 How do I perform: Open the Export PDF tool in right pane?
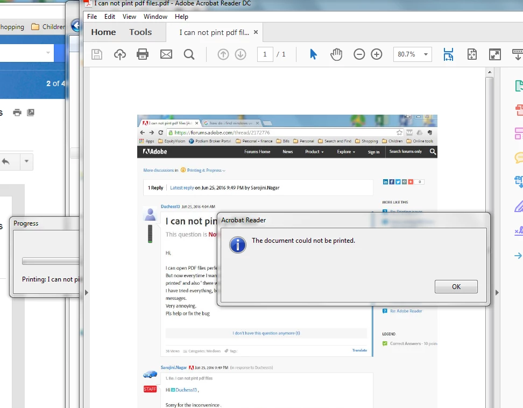[x=519, y=86]
